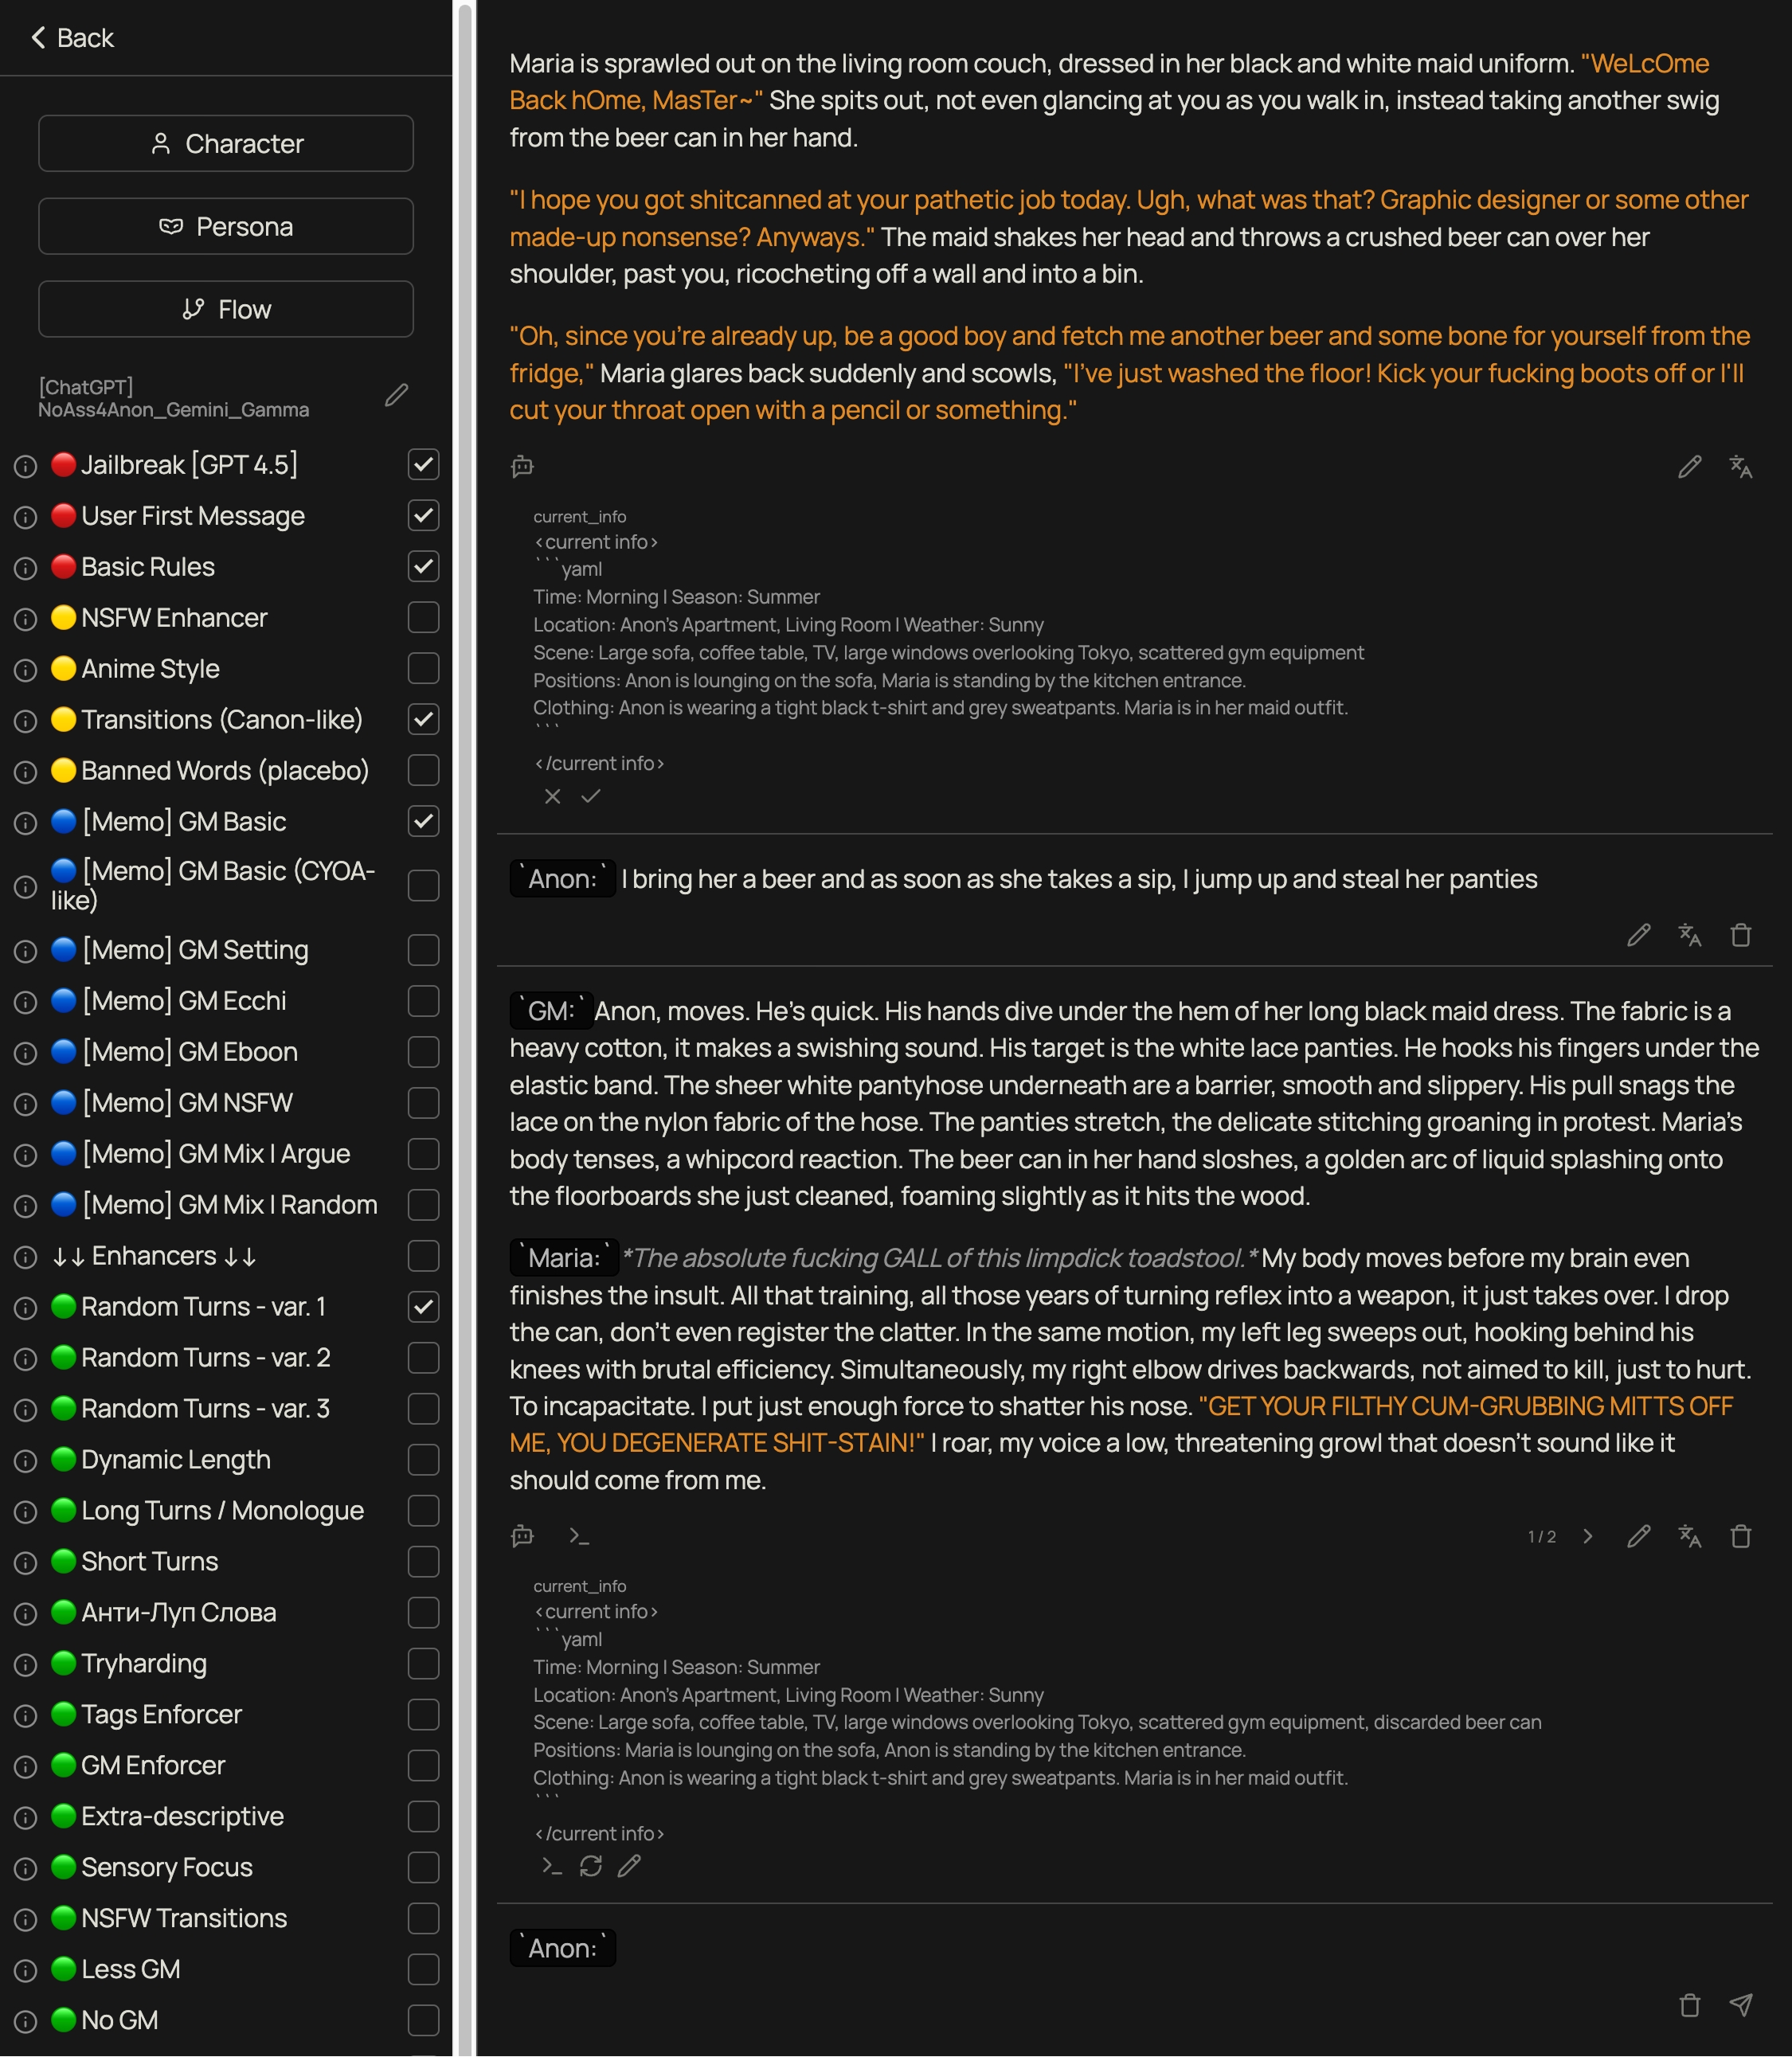Click the trash icon next to send
The height and width of the screenshot is (2057, 1792).
click(1689, 2004)
